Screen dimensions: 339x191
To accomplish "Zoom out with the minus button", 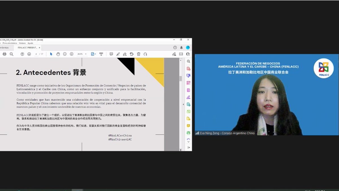I will (x=65, y=54).
